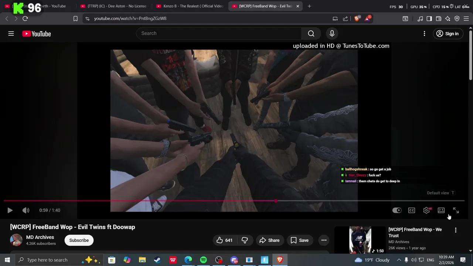Save the video to a playlist
Viewport: 473px width, 266px height.
tap(300, 240)
